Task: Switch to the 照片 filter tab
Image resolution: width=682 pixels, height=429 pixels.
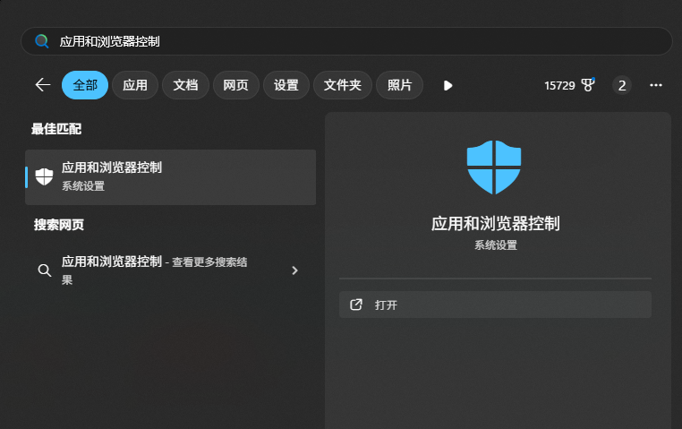Action: point(399,85)
